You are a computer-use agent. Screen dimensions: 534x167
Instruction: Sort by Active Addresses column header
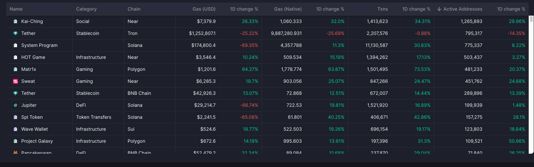tap(463, 9)
